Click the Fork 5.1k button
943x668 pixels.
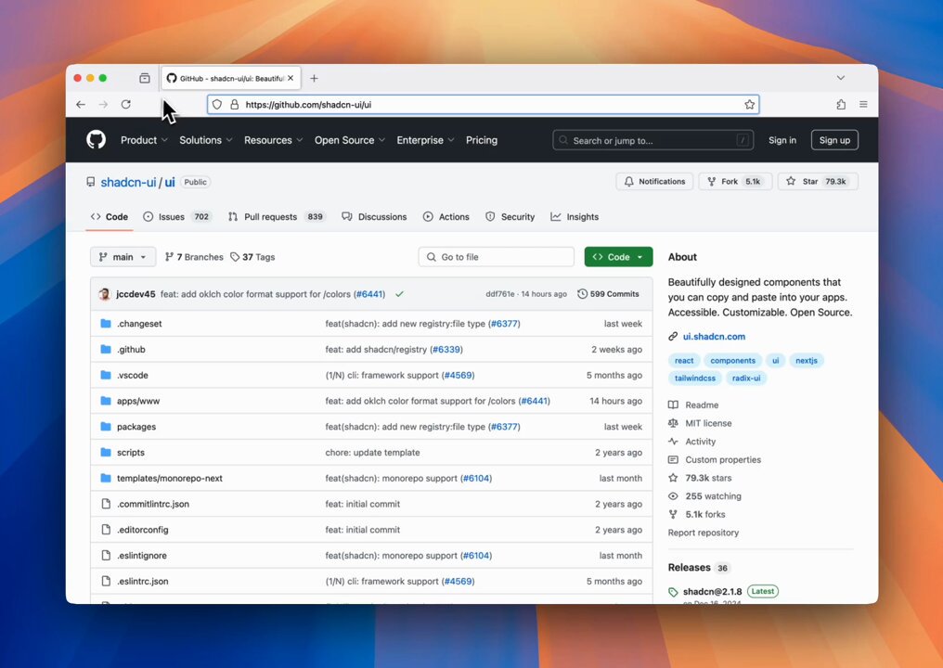coord(735,182)
